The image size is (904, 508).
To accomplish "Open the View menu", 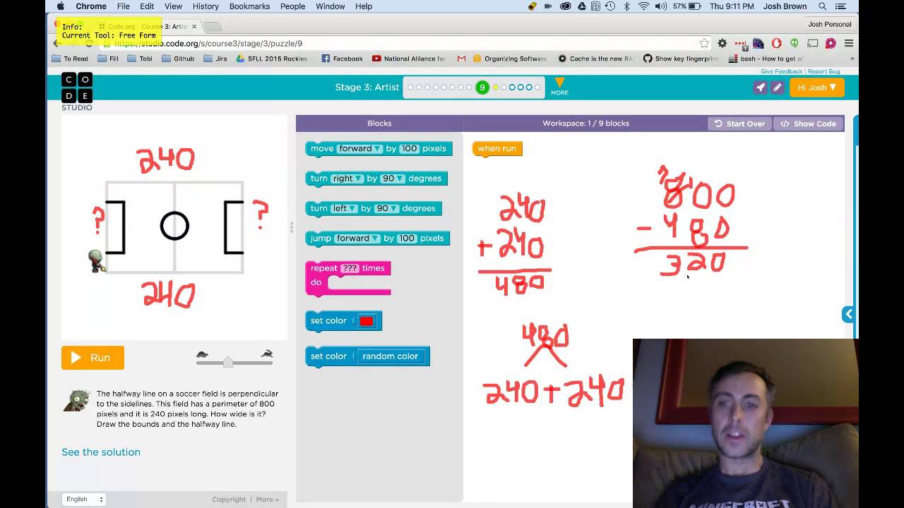I will point(173,6).
